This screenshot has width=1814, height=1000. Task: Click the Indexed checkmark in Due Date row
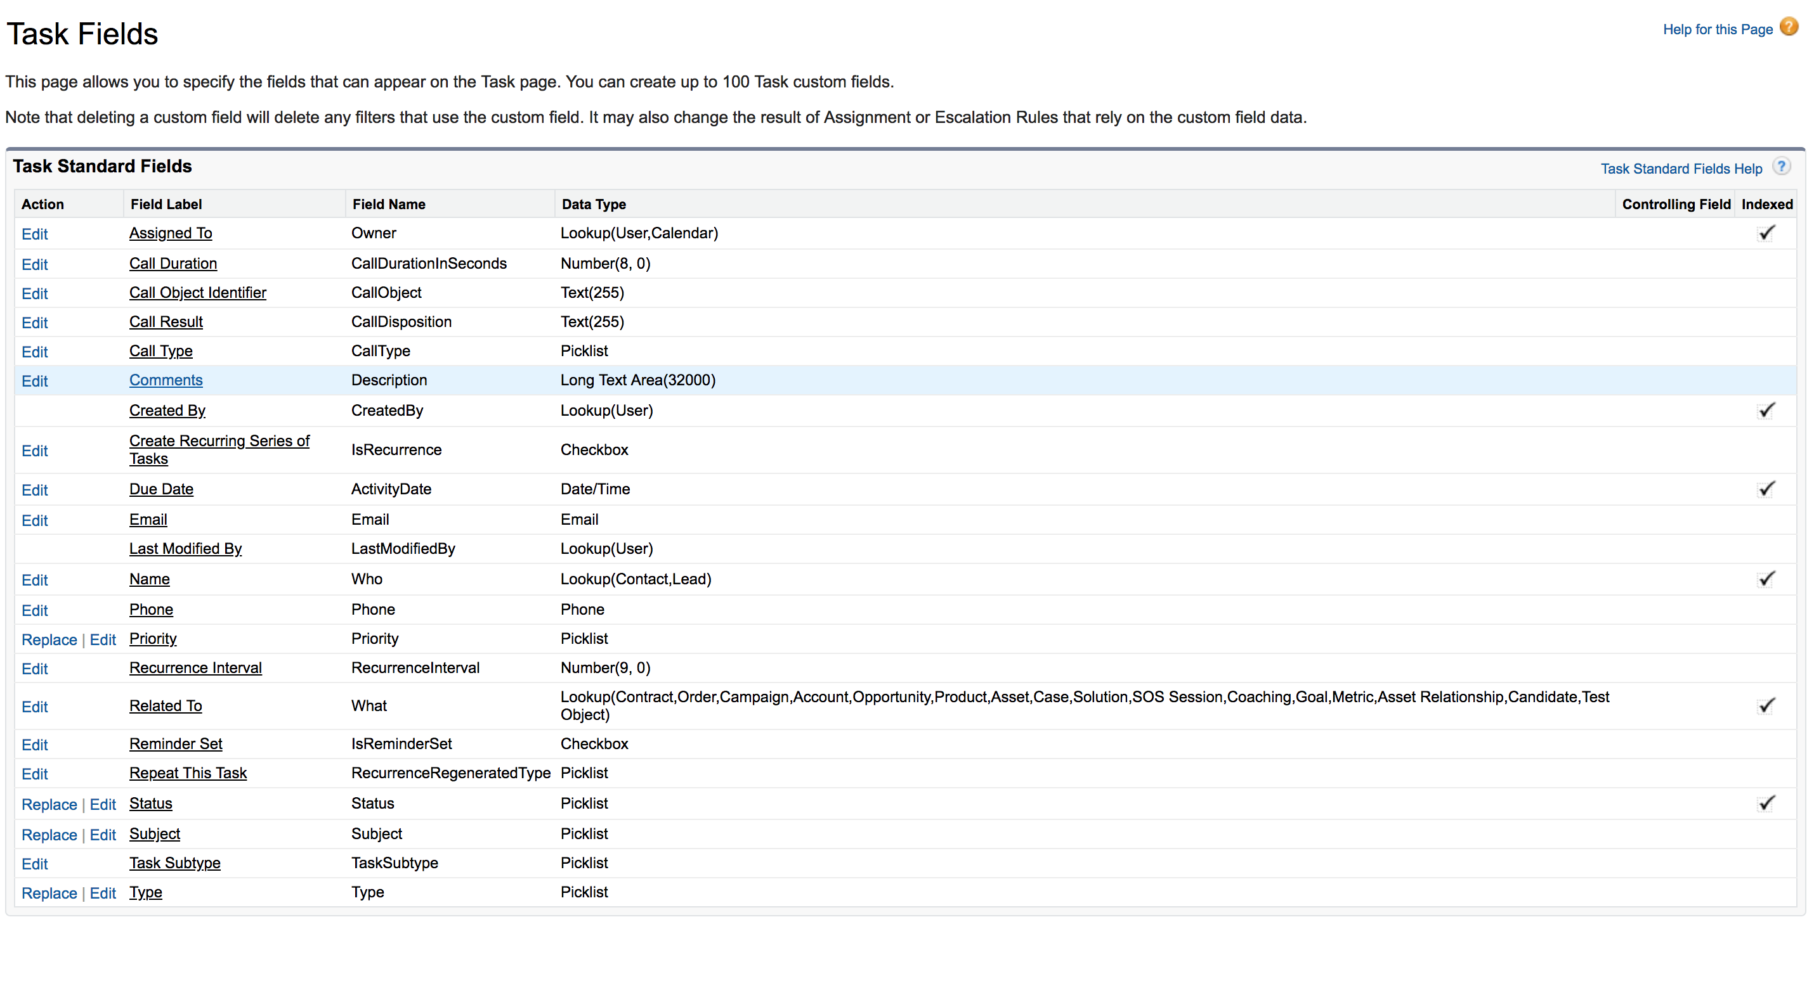click(1766, 489)
